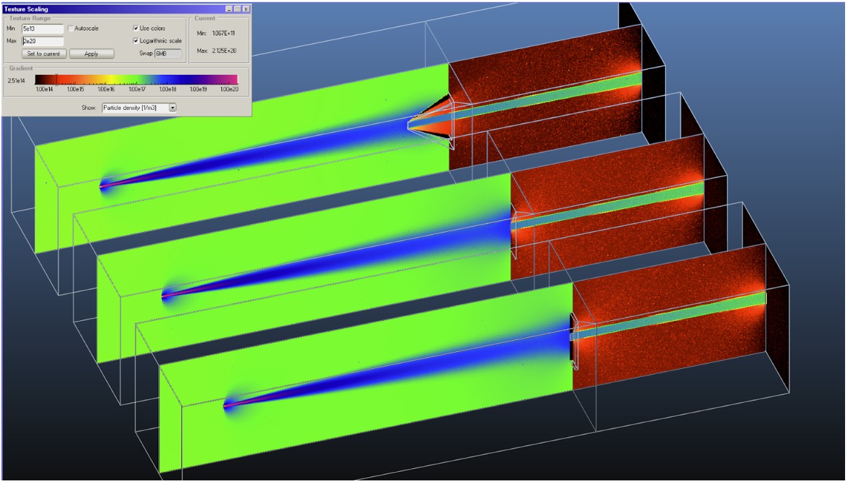Viewport: 847px width, 483px height.
Task: Select the Swap memory field showing 6MB
Action: [168, 54]
